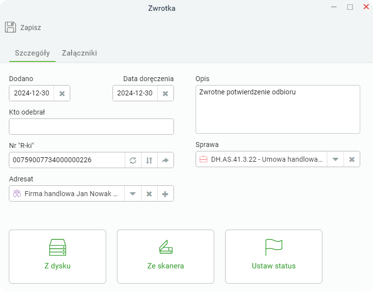Close the Zwrotka window
Viewport: 373px width, 292px height.
366,7
